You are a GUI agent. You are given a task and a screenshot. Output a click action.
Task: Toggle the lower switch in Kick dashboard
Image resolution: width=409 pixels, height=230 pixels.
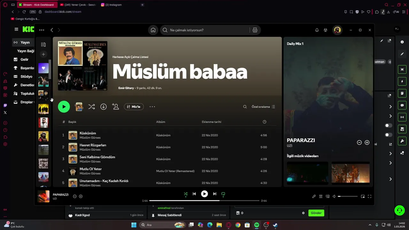tap(389, 135)
